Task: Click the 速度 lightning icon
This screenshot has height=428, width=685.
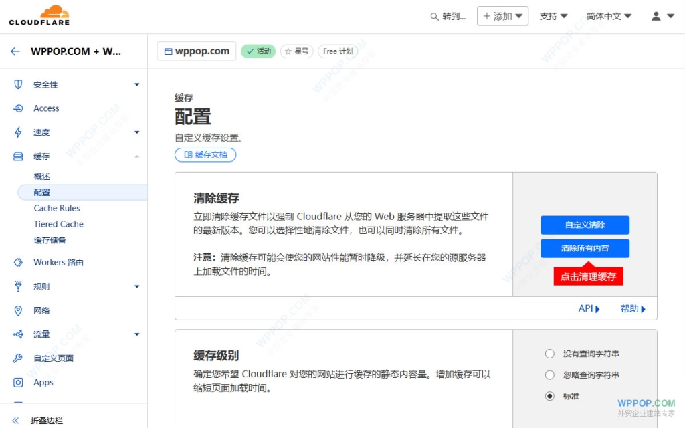Action: tap(16, 132)
